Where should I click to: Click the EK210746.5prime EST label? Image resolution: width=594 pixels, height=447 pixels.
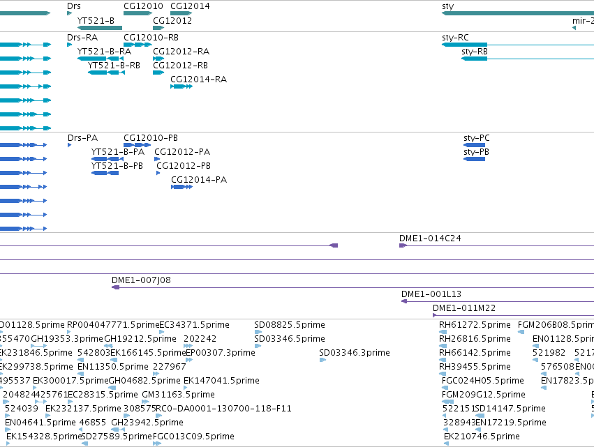pos(482,437)
